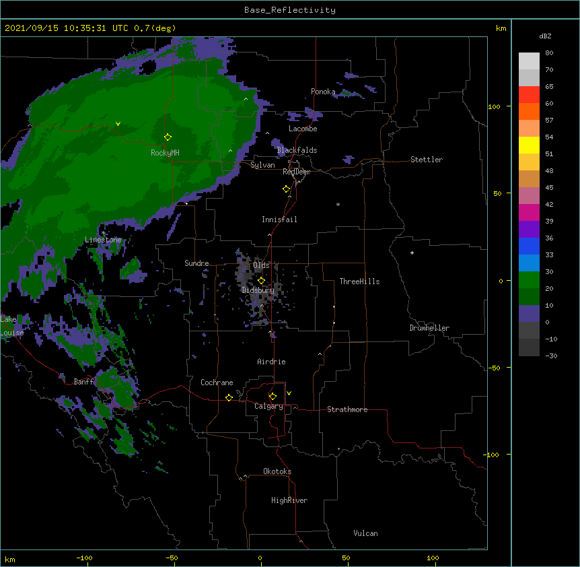Click the Innisfail city label
Screen dimensions: 580x567
(x=279, y=220)
